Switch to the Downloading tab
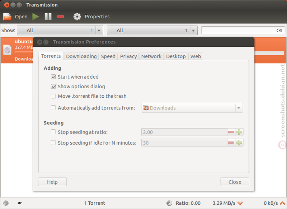Screen dimensions: 287x209 pos(81,56)
